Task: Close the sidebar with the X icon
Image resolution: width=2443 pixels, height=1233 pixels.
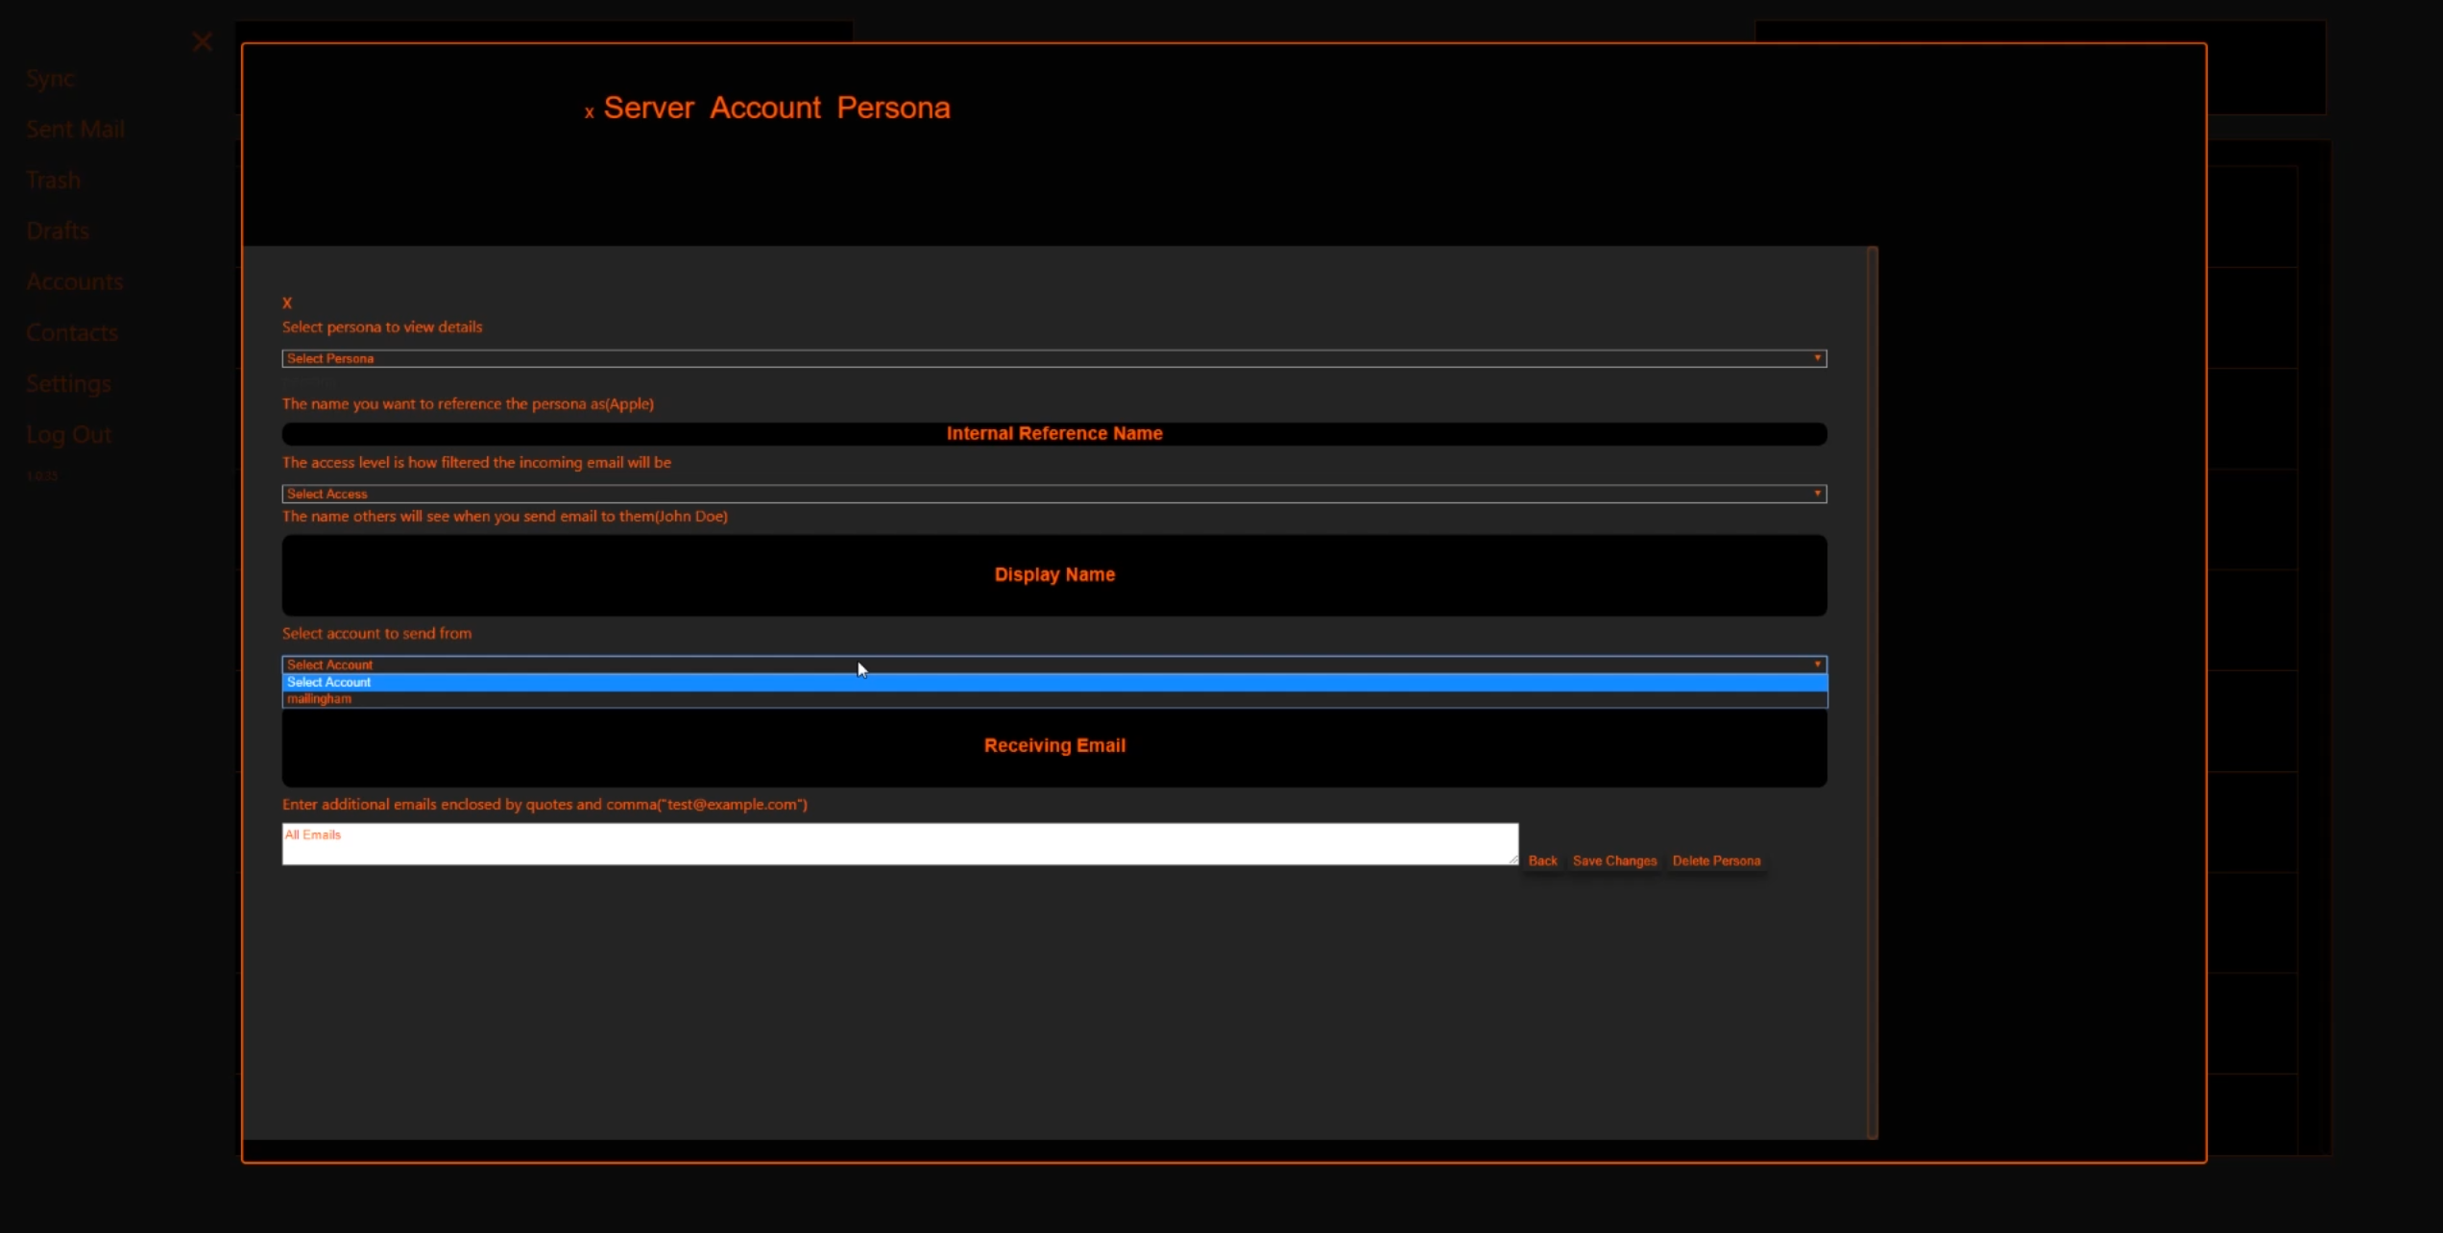Action: point(202,41)
